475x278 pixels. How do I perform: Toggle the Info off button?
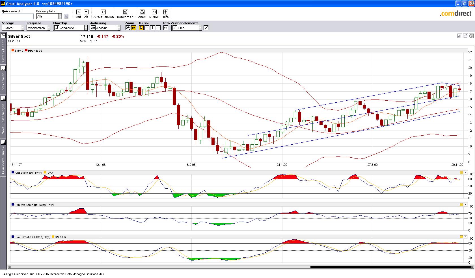166,28
